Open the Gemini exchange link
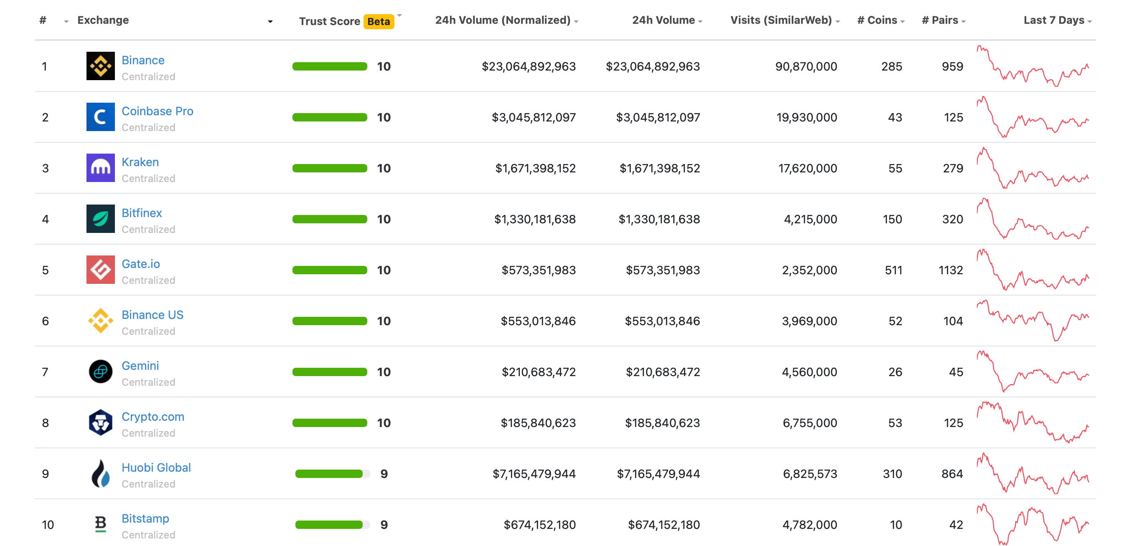The width and height of the screenshot is (1134, 546). click(x=140, y=366)
